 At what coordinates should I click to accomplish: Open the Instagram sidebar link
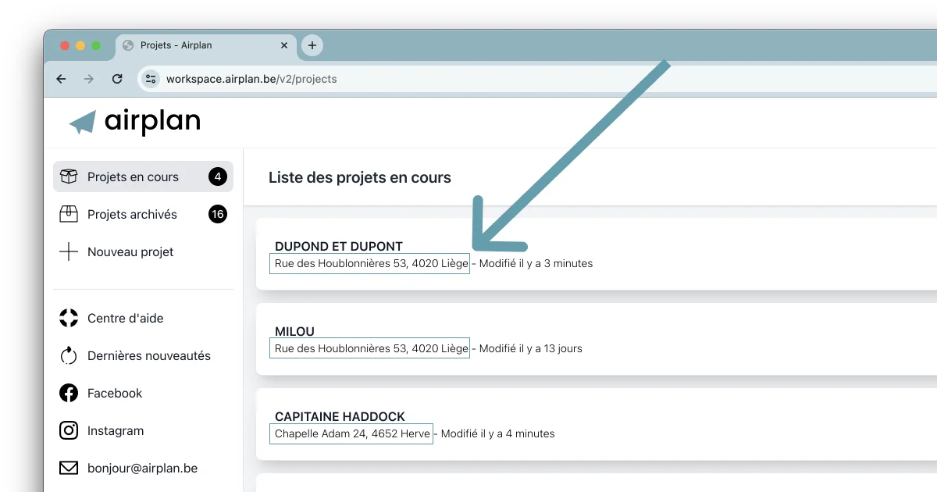(x=143, y=430)
